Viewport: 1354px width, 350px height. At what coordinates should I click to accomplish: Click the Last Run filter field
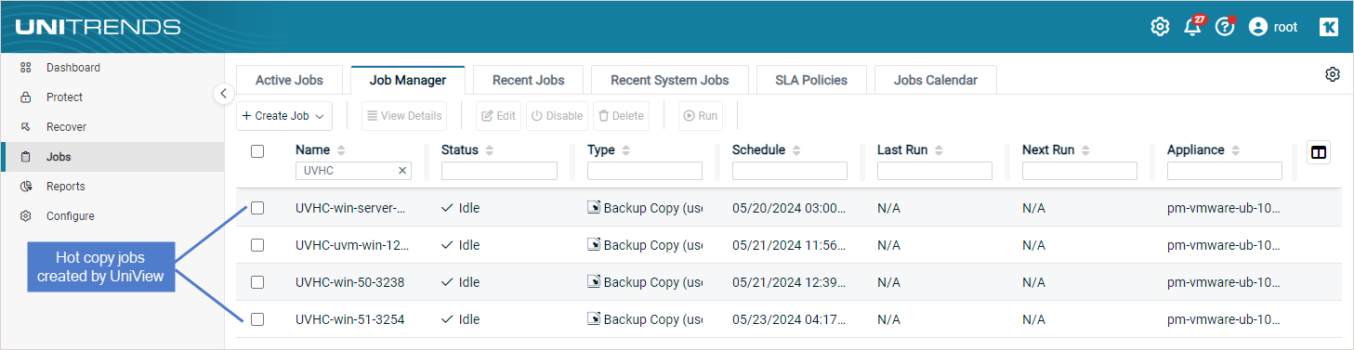935,171
